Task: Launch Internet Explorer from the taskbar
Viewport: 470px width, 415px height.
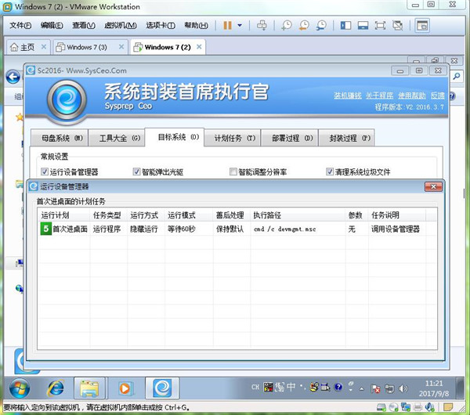Action: (x=56, y=388)
